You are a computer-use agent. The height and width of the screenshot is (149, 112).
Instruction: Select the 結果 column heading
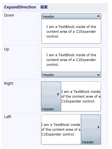click(x=44, y=7)
